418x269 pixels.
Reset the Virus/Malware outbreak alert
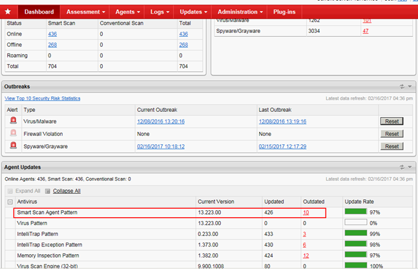click(x=391, y=121)
